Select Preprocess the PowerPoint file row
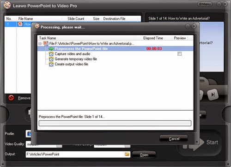The image size is (231, 167). (115, 48)
